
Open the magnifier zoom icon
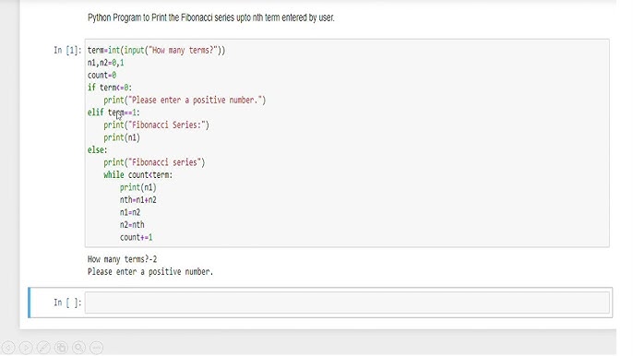(79, 347)
